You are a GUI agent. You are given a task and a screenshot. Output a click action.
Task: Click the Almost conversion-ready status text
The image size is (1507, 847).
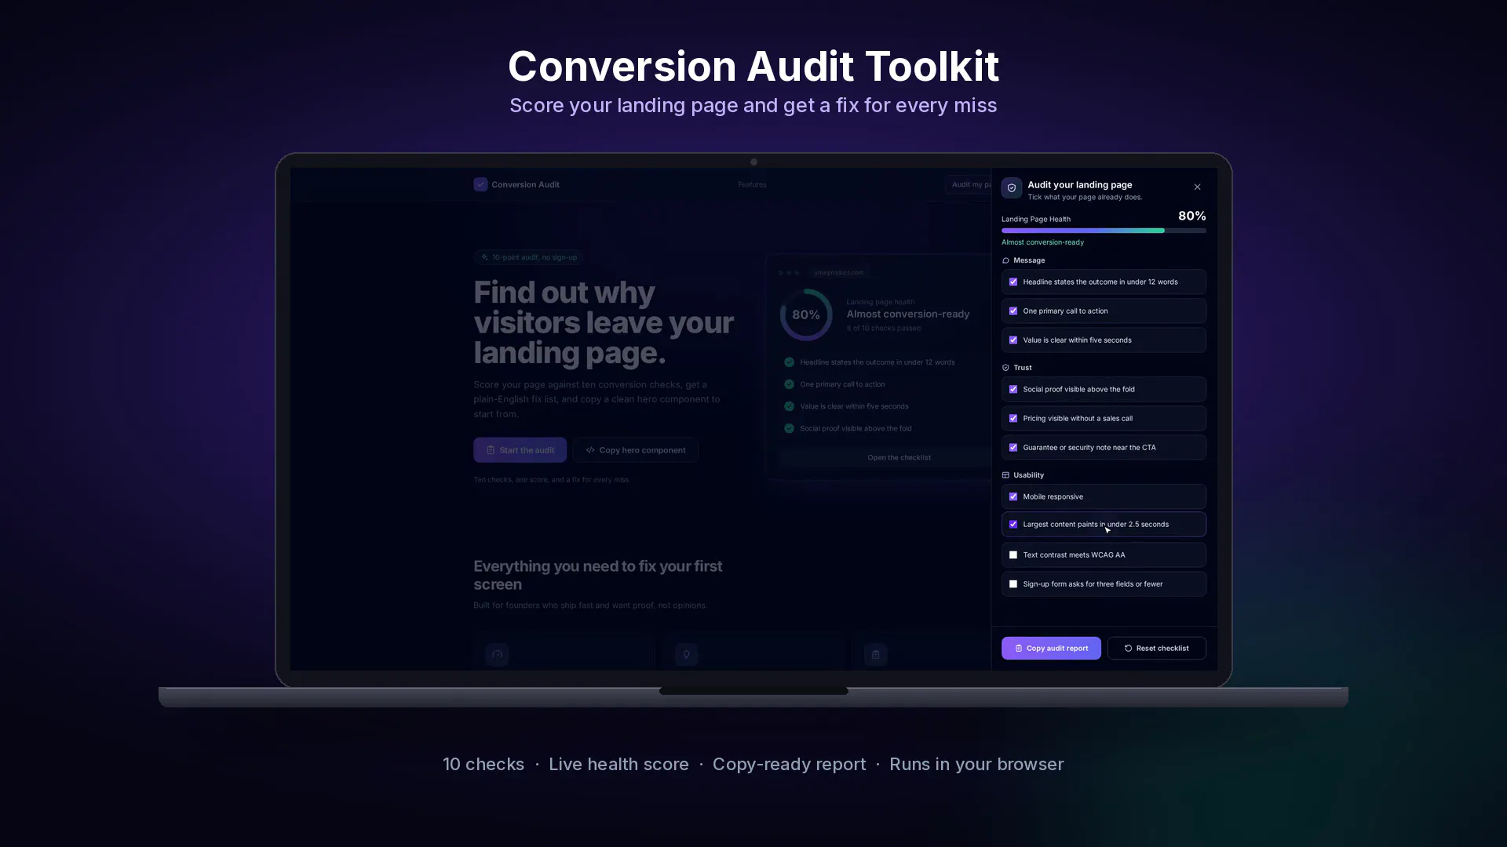coord(1042,242)
